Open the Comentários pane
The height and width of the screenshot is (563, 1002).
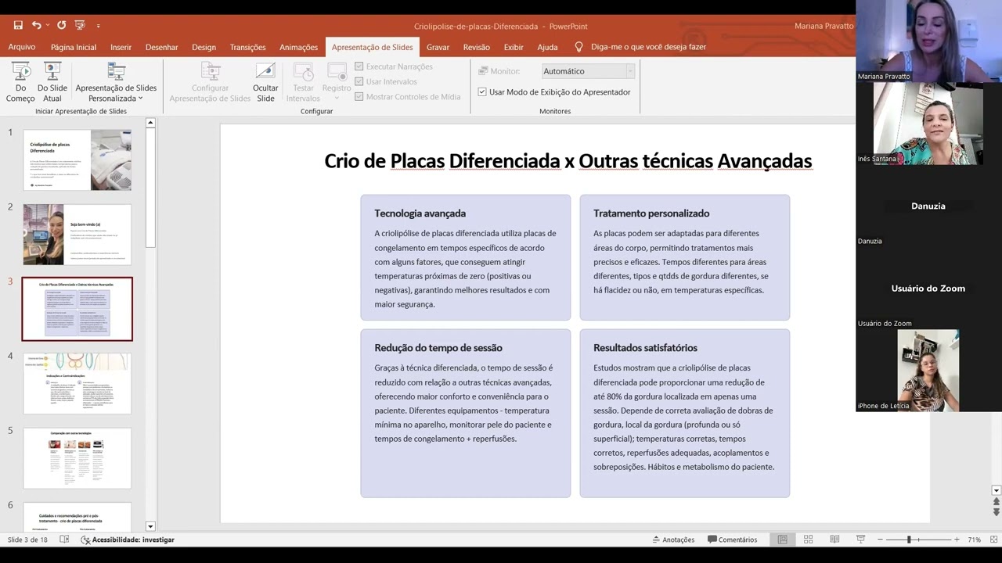coord(733,540)
